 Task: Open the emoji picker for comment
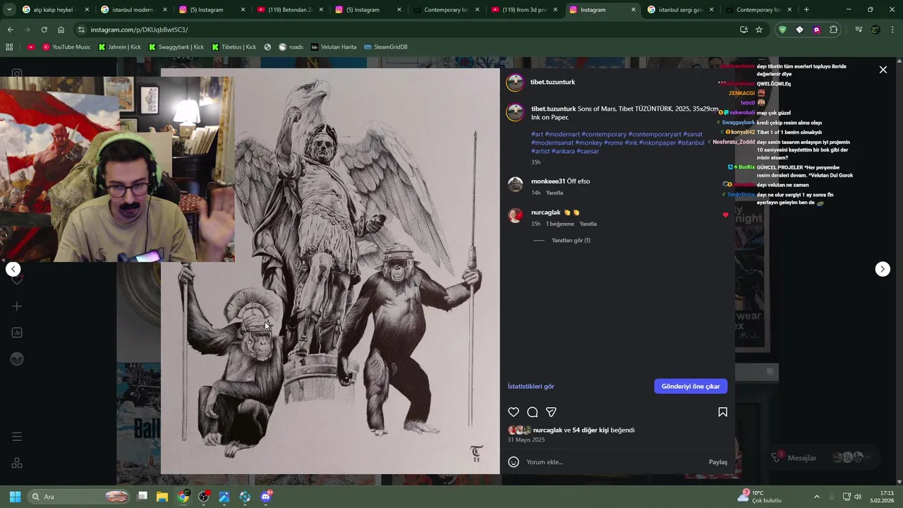(514, 462)
